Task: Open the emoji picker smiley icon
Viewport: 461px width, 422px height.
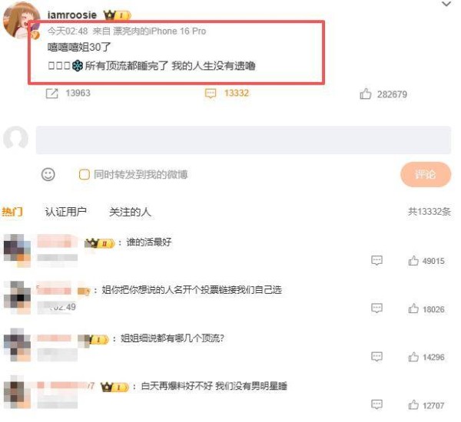Action: [48, 174]
